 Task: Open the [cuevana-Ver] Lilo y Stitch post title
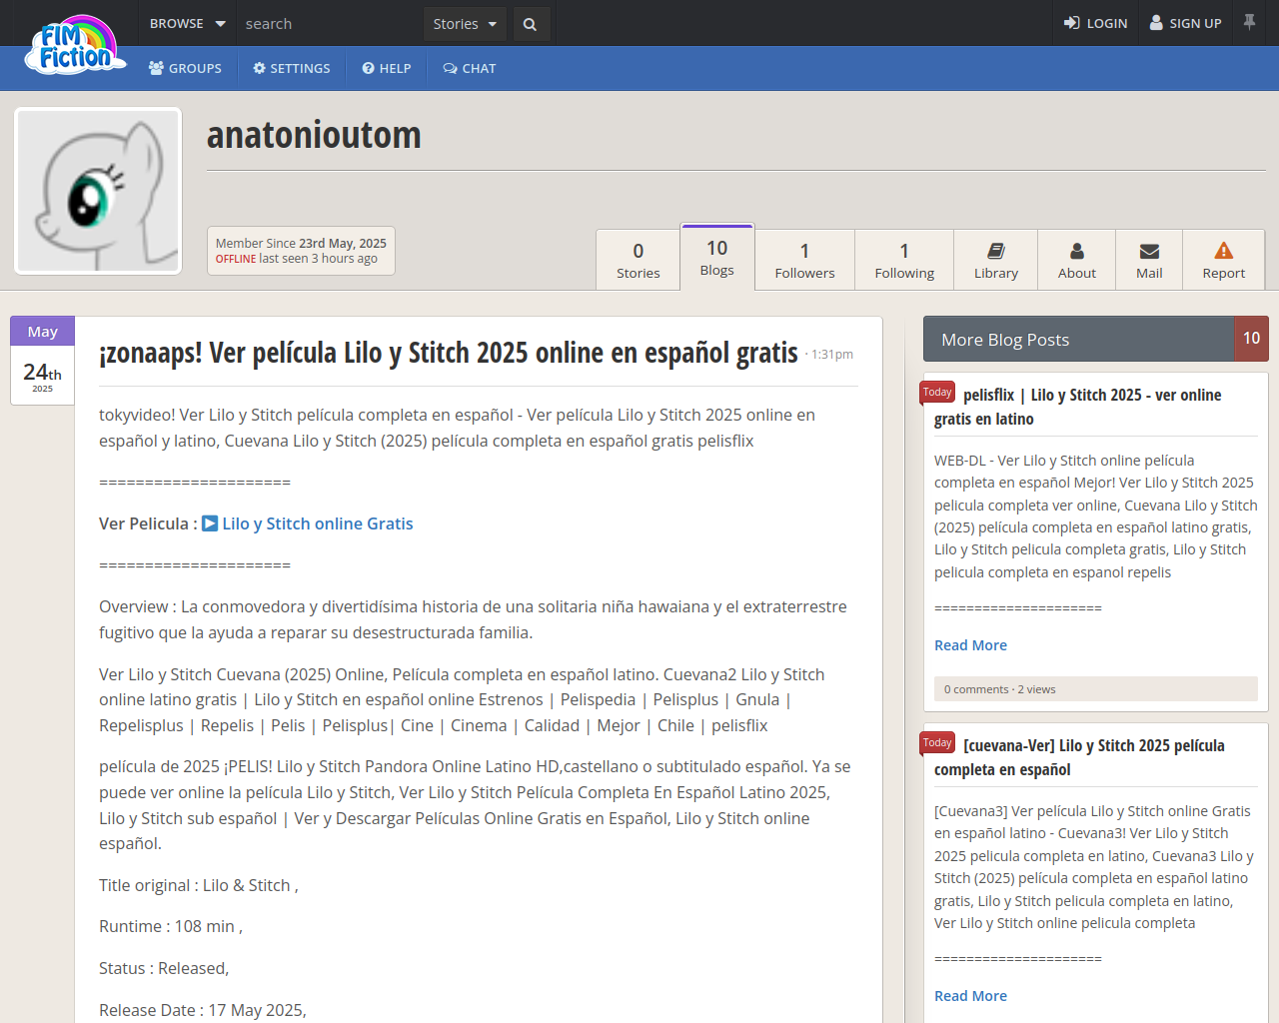(1079, 757)
